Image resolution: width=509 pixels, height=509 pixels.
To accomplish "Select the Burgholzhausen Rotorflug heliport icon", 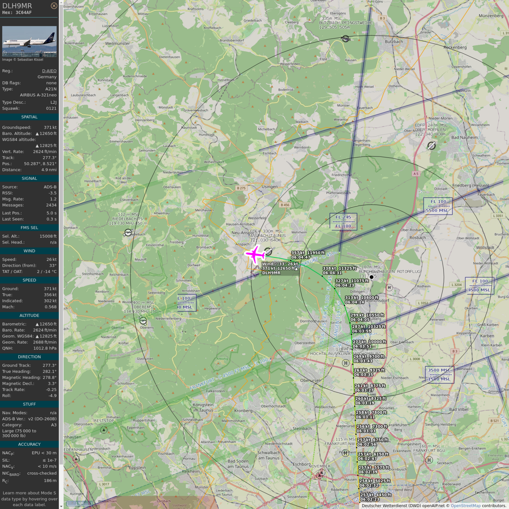I will pyautogui.click(x=389, y=287).
